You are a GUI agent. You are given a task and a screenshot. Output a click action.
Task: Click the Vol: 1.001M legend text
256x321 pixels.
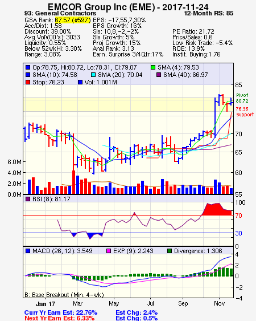tap(101, 82)
